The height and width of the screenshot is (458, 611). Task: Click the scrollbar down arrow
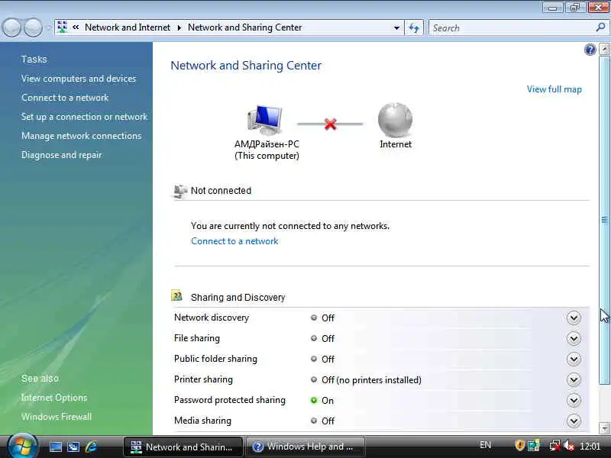(604, 428)
